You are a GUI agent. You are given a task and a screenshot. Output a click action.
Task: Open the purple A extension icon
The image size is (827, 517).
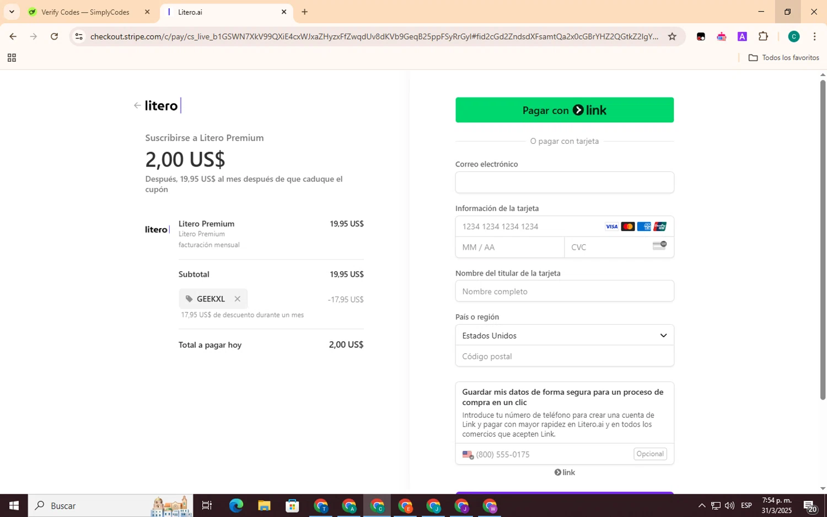[x=742, y=37]
